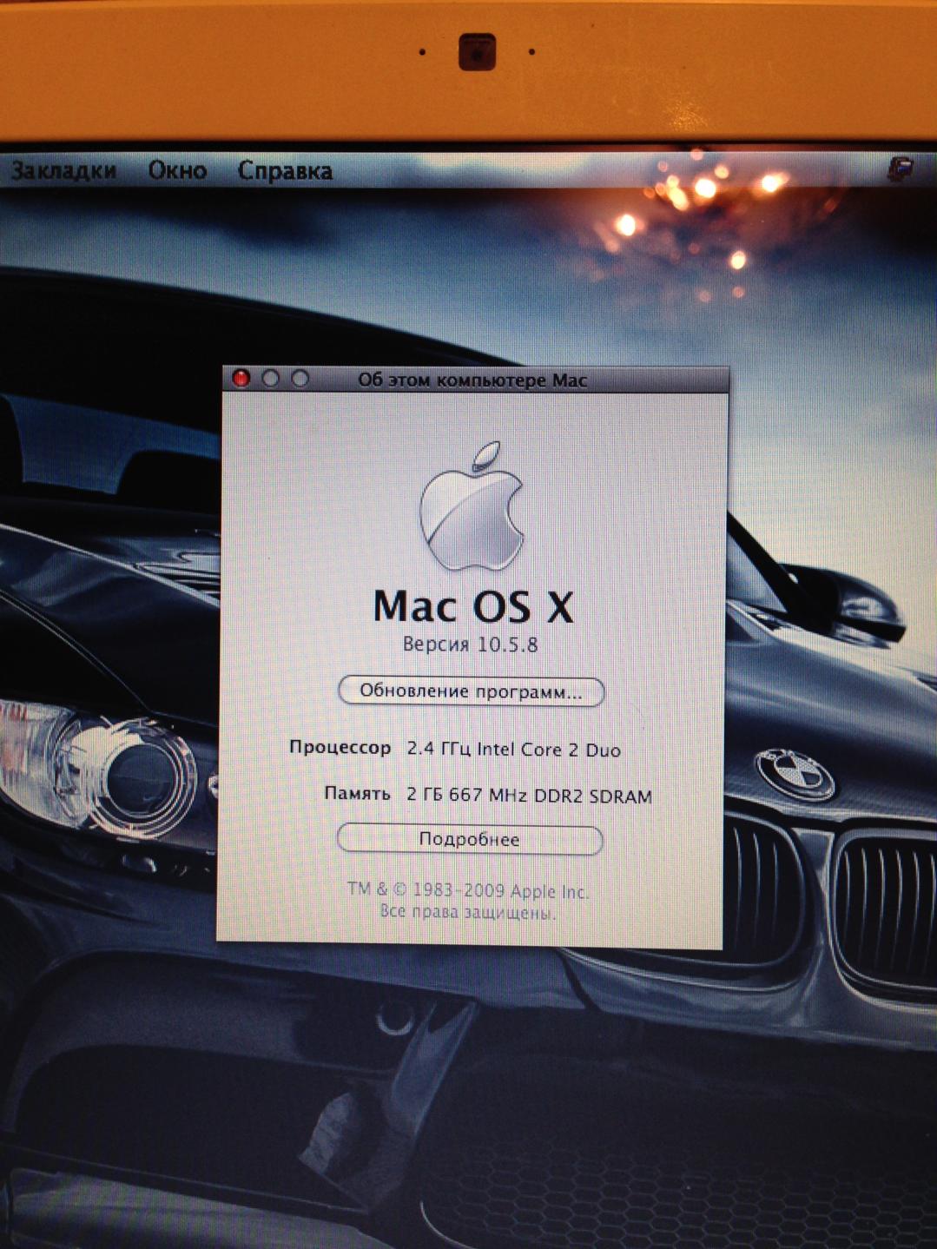The width and height of the screenshot is (937, 1249).
Task: Open the Окно menu
Action: coord(177,170)
